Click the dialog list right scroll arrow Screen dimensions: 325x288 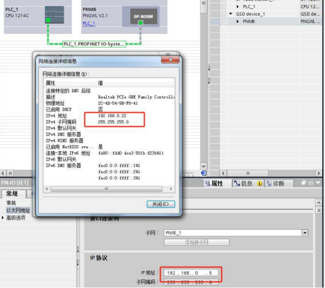click(x=171, y=189)
